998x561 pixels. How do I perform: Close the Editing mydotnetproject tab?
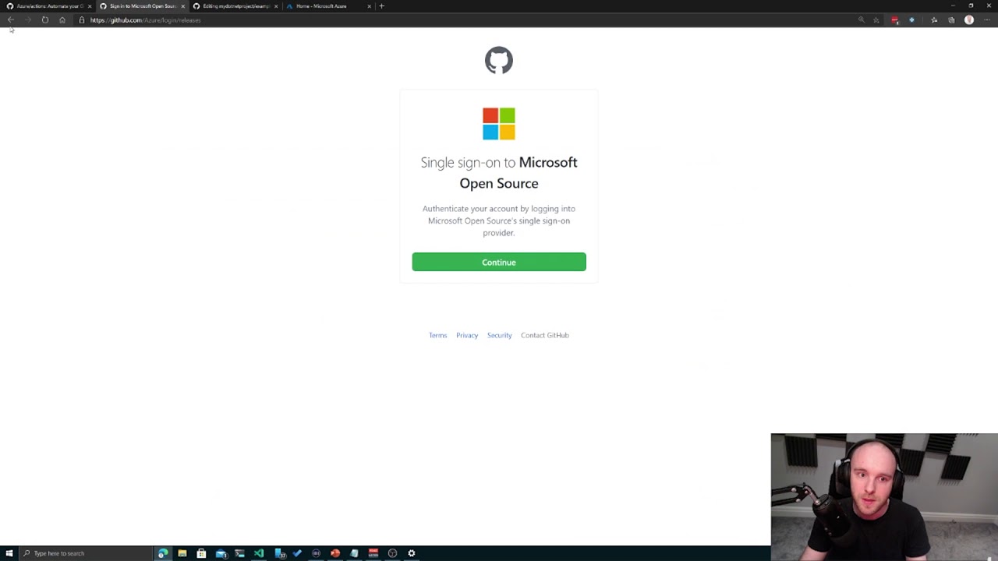click(276, 6)
